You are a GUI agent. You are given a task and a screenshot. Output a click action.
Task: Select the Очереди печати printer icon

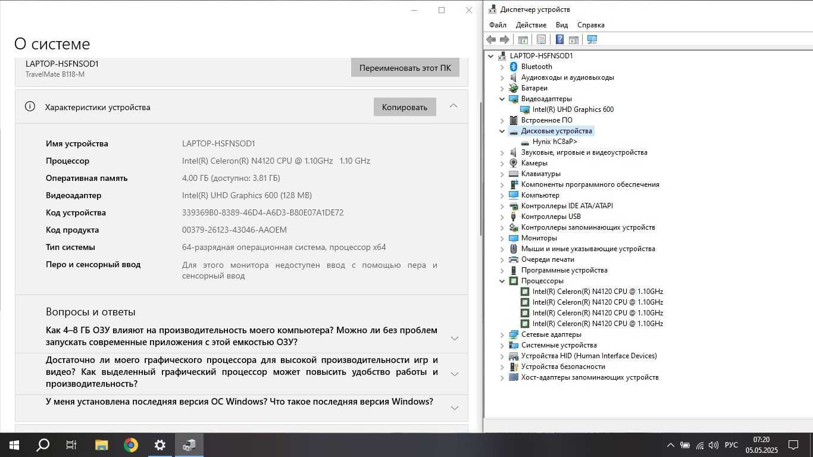514,259
